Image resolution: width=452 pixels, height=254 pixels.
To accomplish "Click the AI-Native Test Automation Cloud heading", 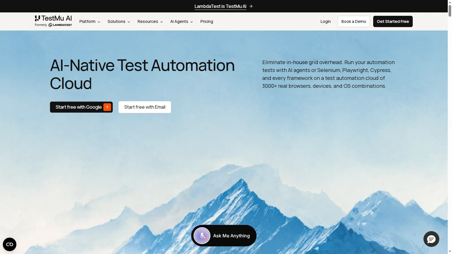I will [142, 74].
